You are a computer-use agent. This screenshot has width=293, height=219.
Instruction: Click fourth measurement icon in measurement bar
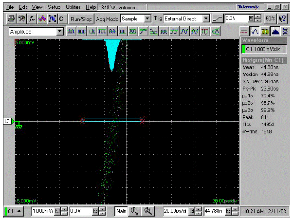pyautogui.click(x=102, y=32)
